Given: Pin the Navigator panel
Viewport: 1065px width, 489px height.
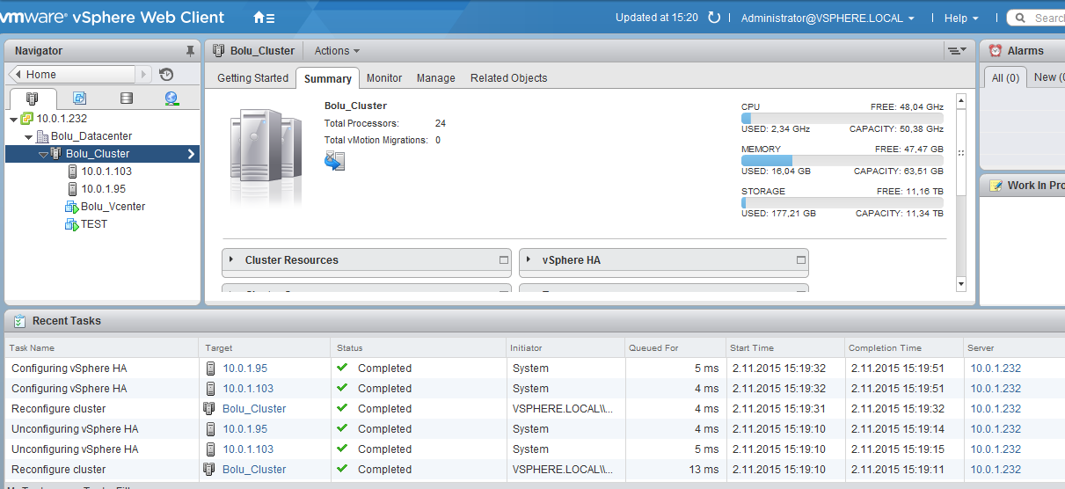Looking at the screenshot, I should pos(190,51).
